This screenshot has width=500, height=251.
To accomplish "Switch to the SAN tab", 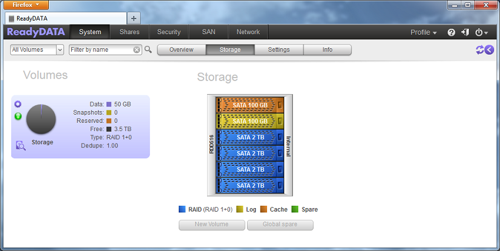I will pyautogui.click(x=209, y=32).
